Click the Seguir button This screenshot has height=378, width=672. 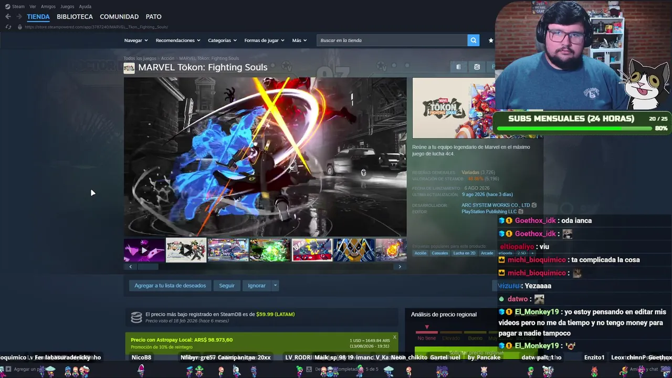pyautogui.click(x=227, y=286)
